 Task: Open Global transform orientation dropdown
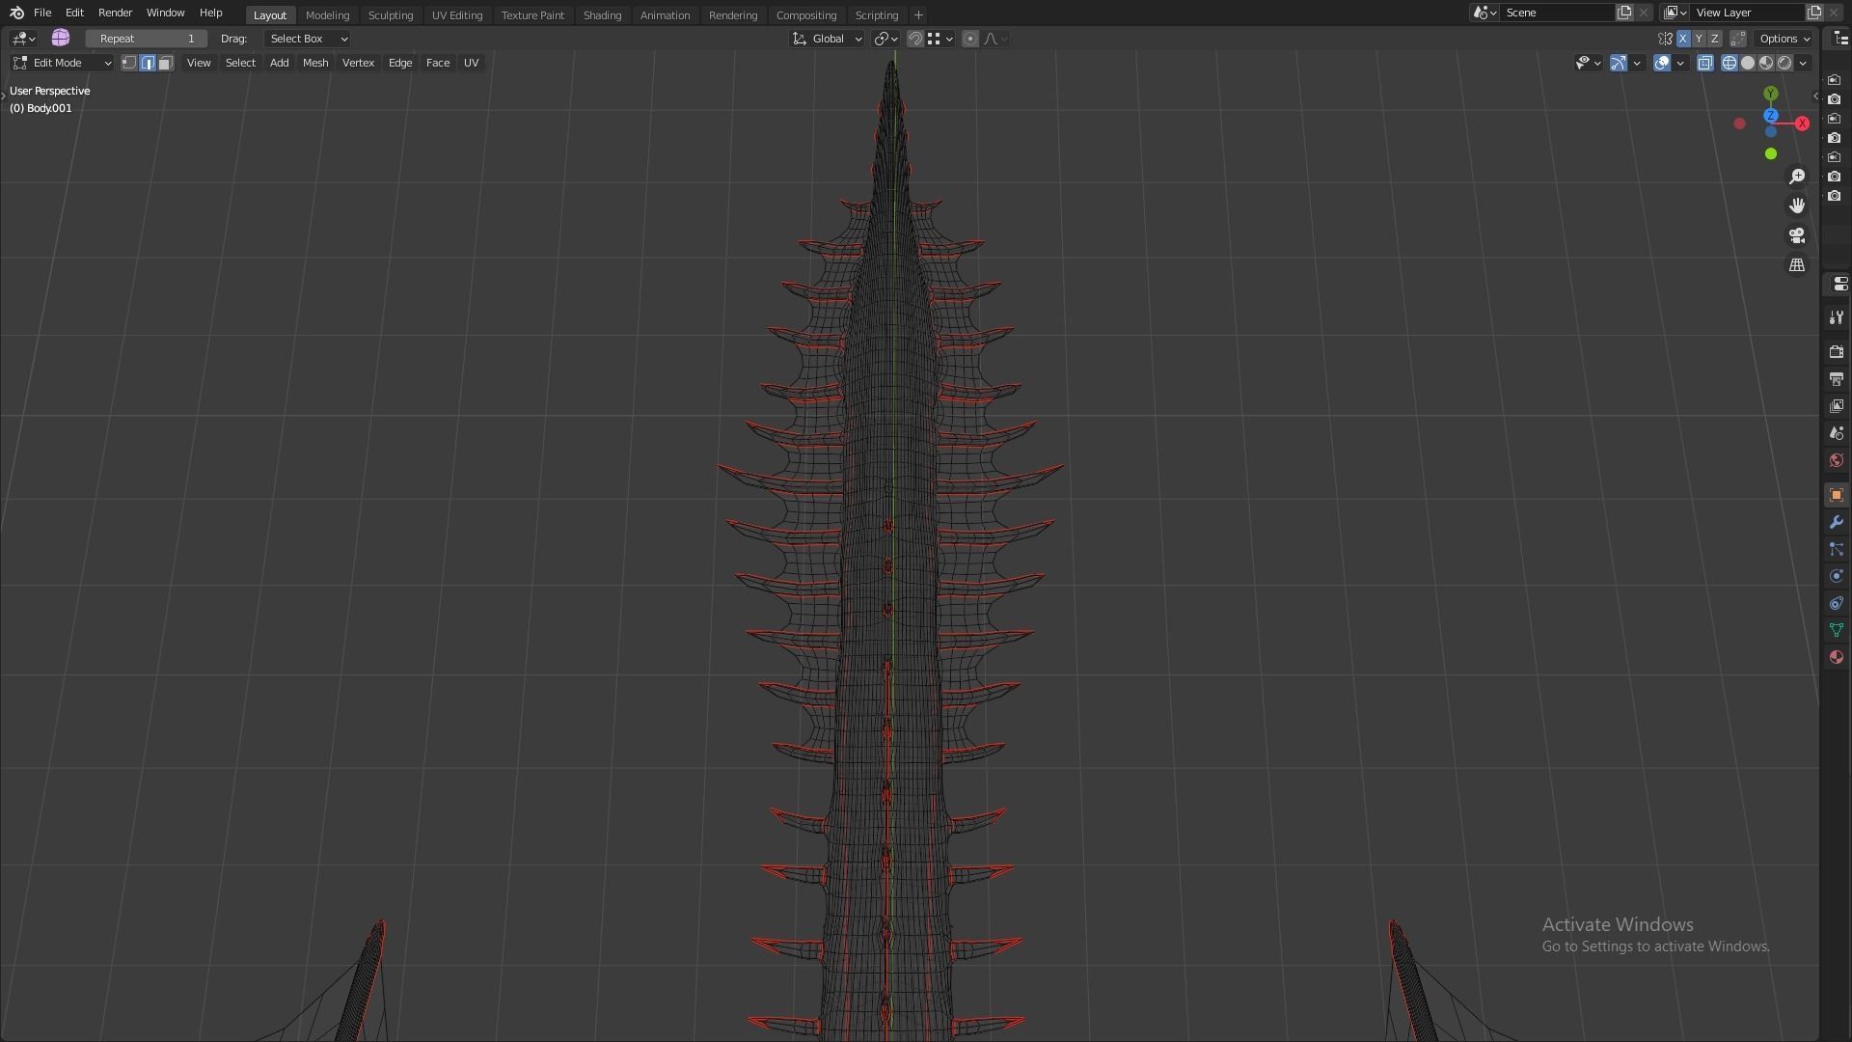[x=827, y=39]
